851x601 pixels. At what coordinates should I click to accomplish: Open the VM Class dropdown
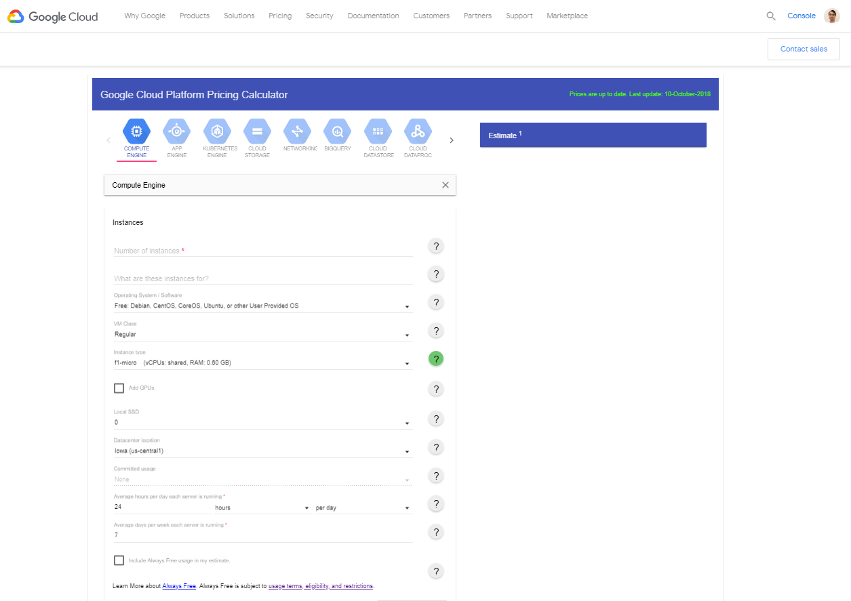click(x=263, y=334)
